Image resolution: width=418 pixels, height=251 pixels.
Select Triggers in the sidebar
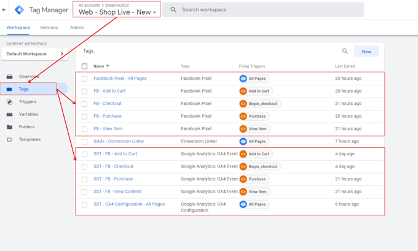click(28, 102)
